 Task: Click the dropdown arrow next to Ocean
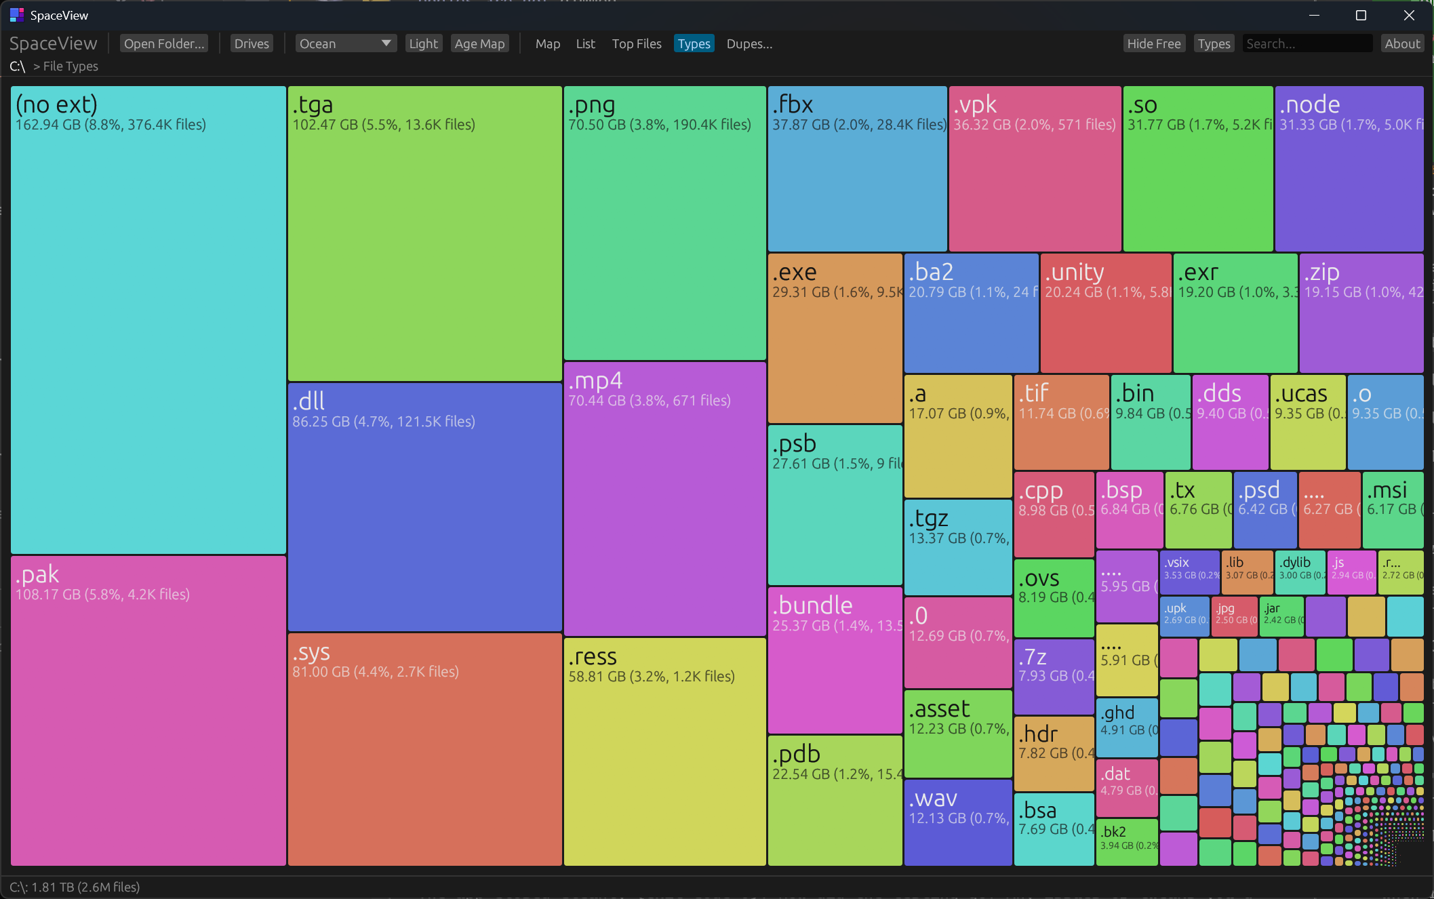point(386,43)
